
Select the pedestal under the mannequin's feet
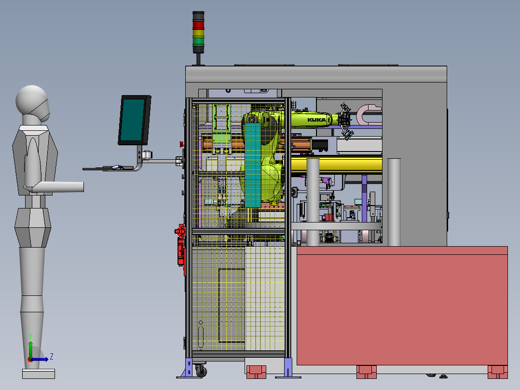(39, 374)
